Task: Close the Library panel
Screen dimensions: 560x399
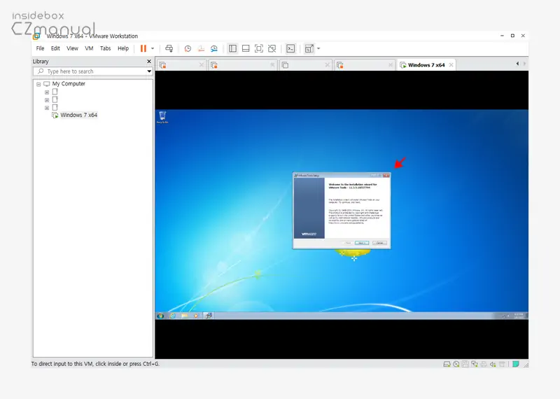Action: (149, 62)
